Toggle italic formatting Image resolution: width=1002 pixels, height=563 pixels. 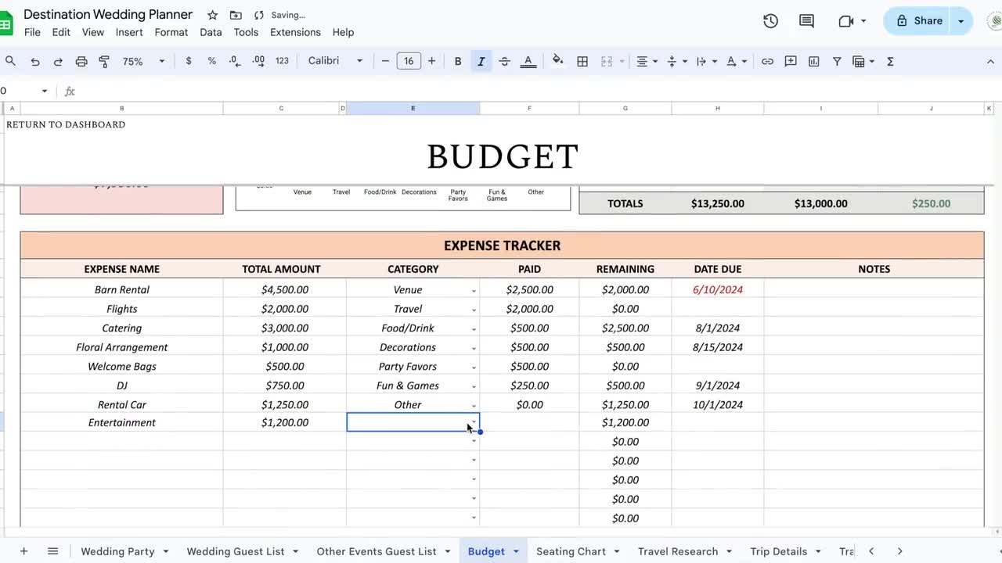(x=481, y=61)
